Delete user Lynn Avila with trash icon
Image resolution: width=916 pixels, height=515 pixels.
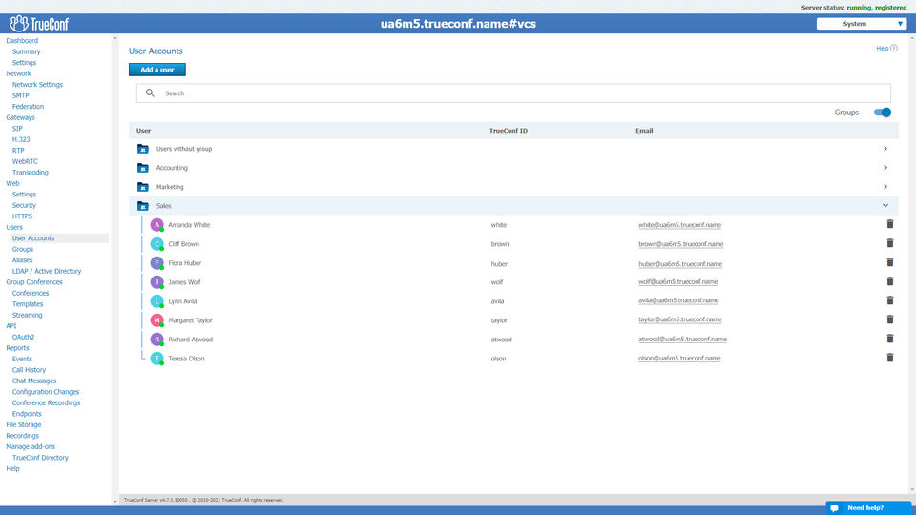point(889,300)
